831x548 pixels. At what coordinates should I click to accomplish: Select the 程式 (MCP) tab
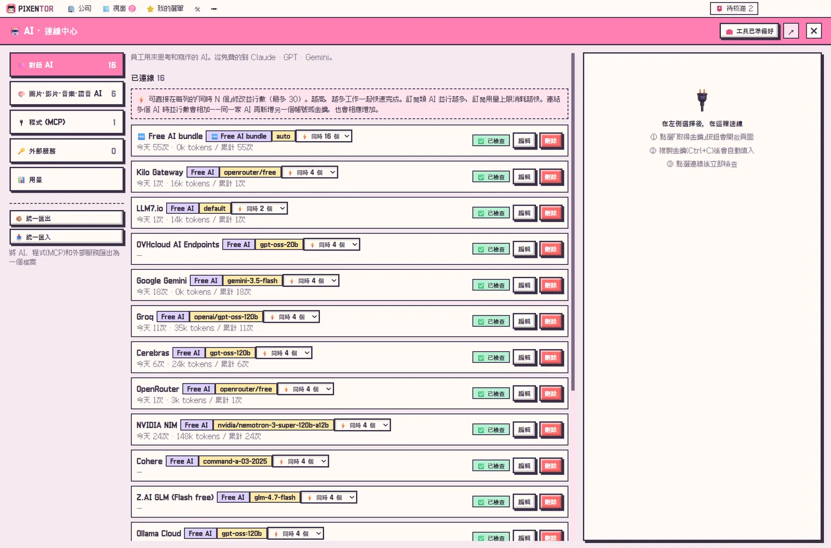(x=66, y=122)
